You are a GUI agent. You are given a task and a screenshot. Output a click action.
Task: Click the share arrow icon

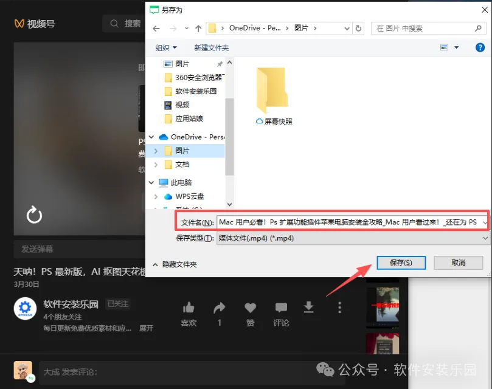220,308
